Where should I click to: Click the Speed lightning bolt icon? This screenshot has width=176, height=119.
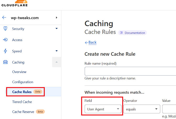(5, 51)
